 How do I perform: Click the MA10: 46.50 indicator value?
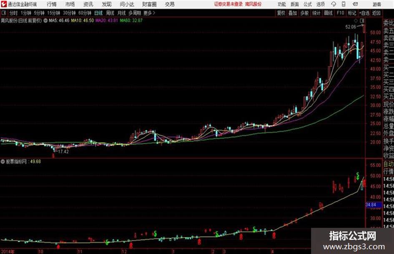point(83,20)
